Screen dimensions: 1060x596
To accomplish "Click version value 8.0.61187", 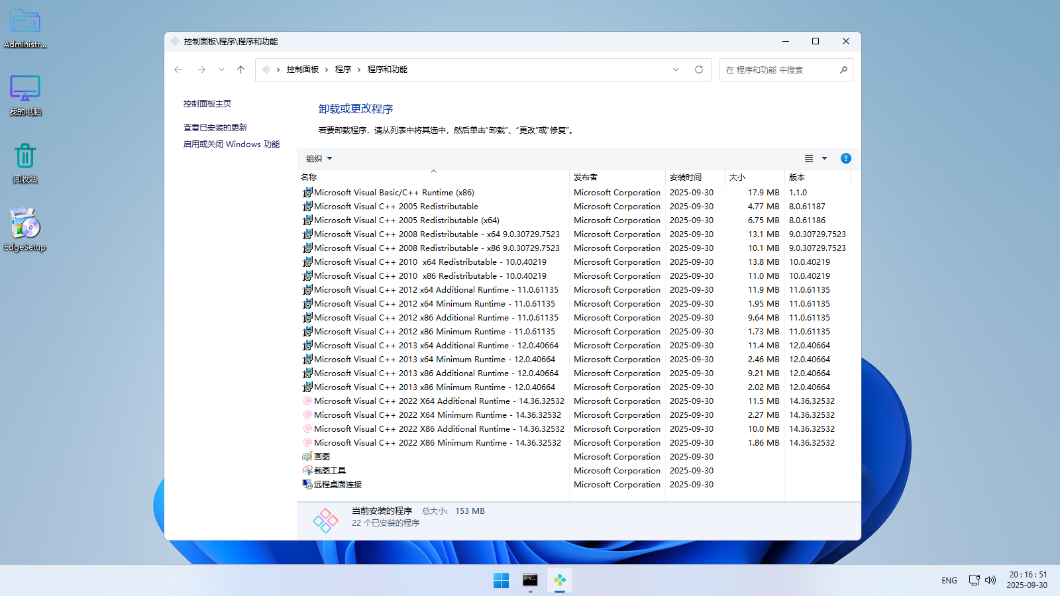I will [807, 207].
